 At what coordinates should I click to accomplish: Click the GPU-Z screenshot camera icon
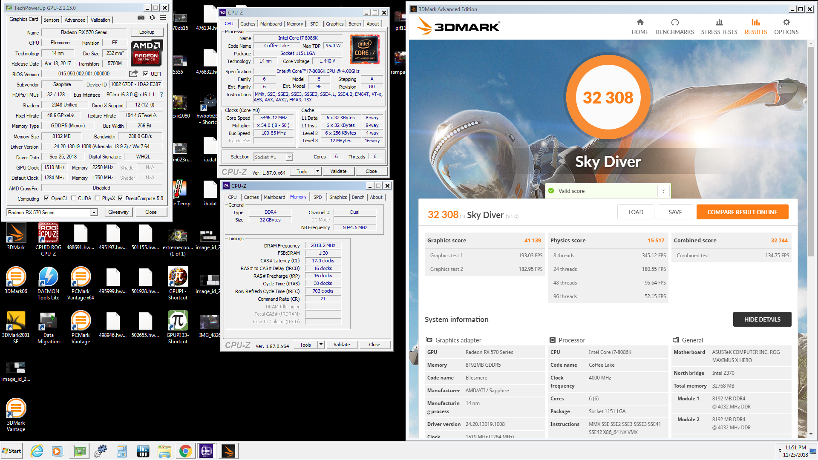pyautogui.click(x=141, y=18)
